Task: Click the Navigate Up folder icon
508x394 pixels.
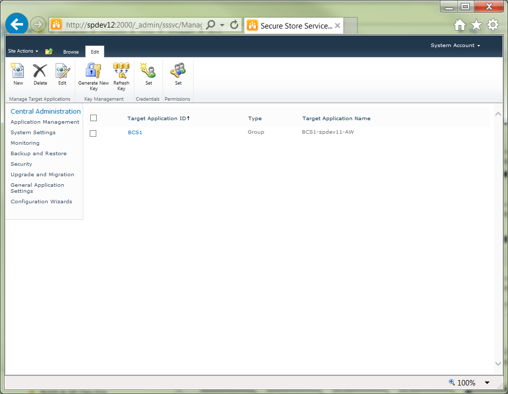Action: pyautogui.click(x=49, y=51)
